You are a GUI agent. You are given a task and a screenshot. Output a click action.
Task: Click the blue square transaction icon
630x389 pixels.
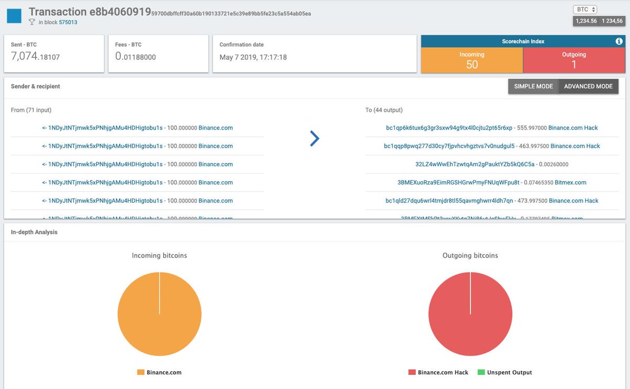(x=14, y=16)
